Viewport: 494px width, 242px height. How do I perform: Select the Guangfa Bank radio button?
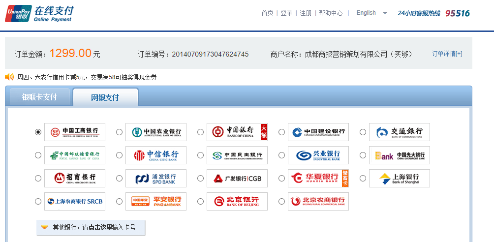pos(200,179)
